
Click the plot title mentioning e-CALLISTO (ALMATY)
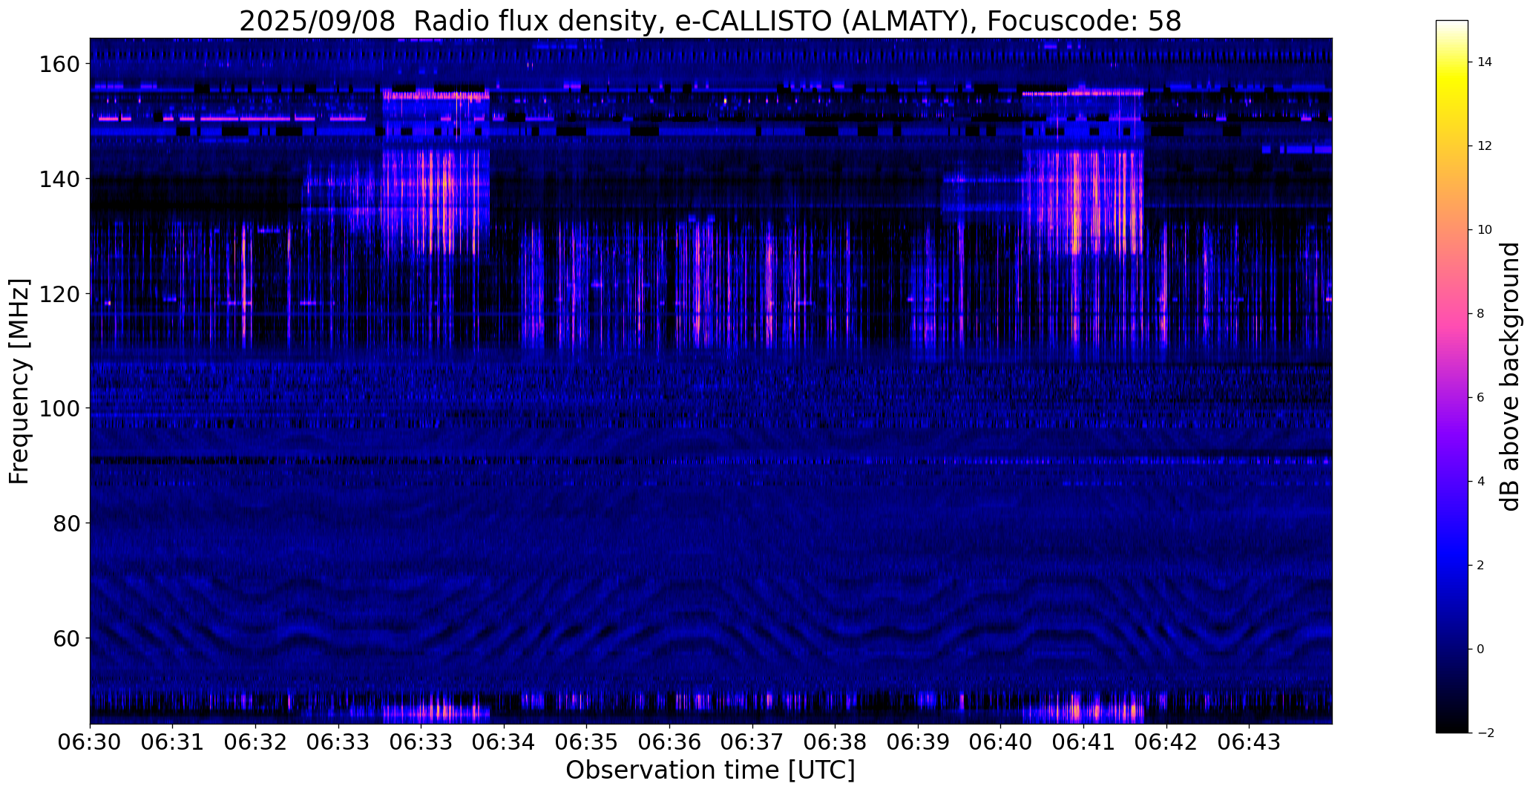tap(710, 21)
